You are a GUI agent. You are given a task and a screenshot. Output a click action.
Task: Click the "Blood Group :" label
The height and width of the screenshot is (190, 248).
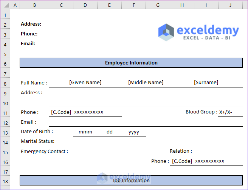pos(201,112)
